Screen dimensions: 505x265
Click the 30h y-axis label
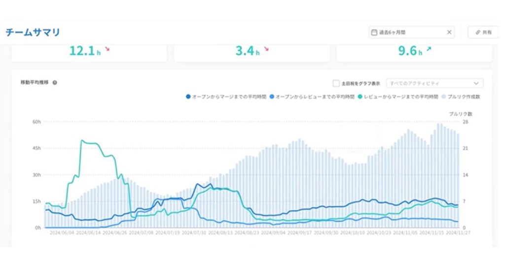coord(36,175)
